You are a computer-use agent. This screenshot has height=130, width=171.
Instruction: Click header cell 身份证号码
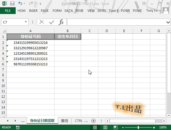tap(31, 37)
